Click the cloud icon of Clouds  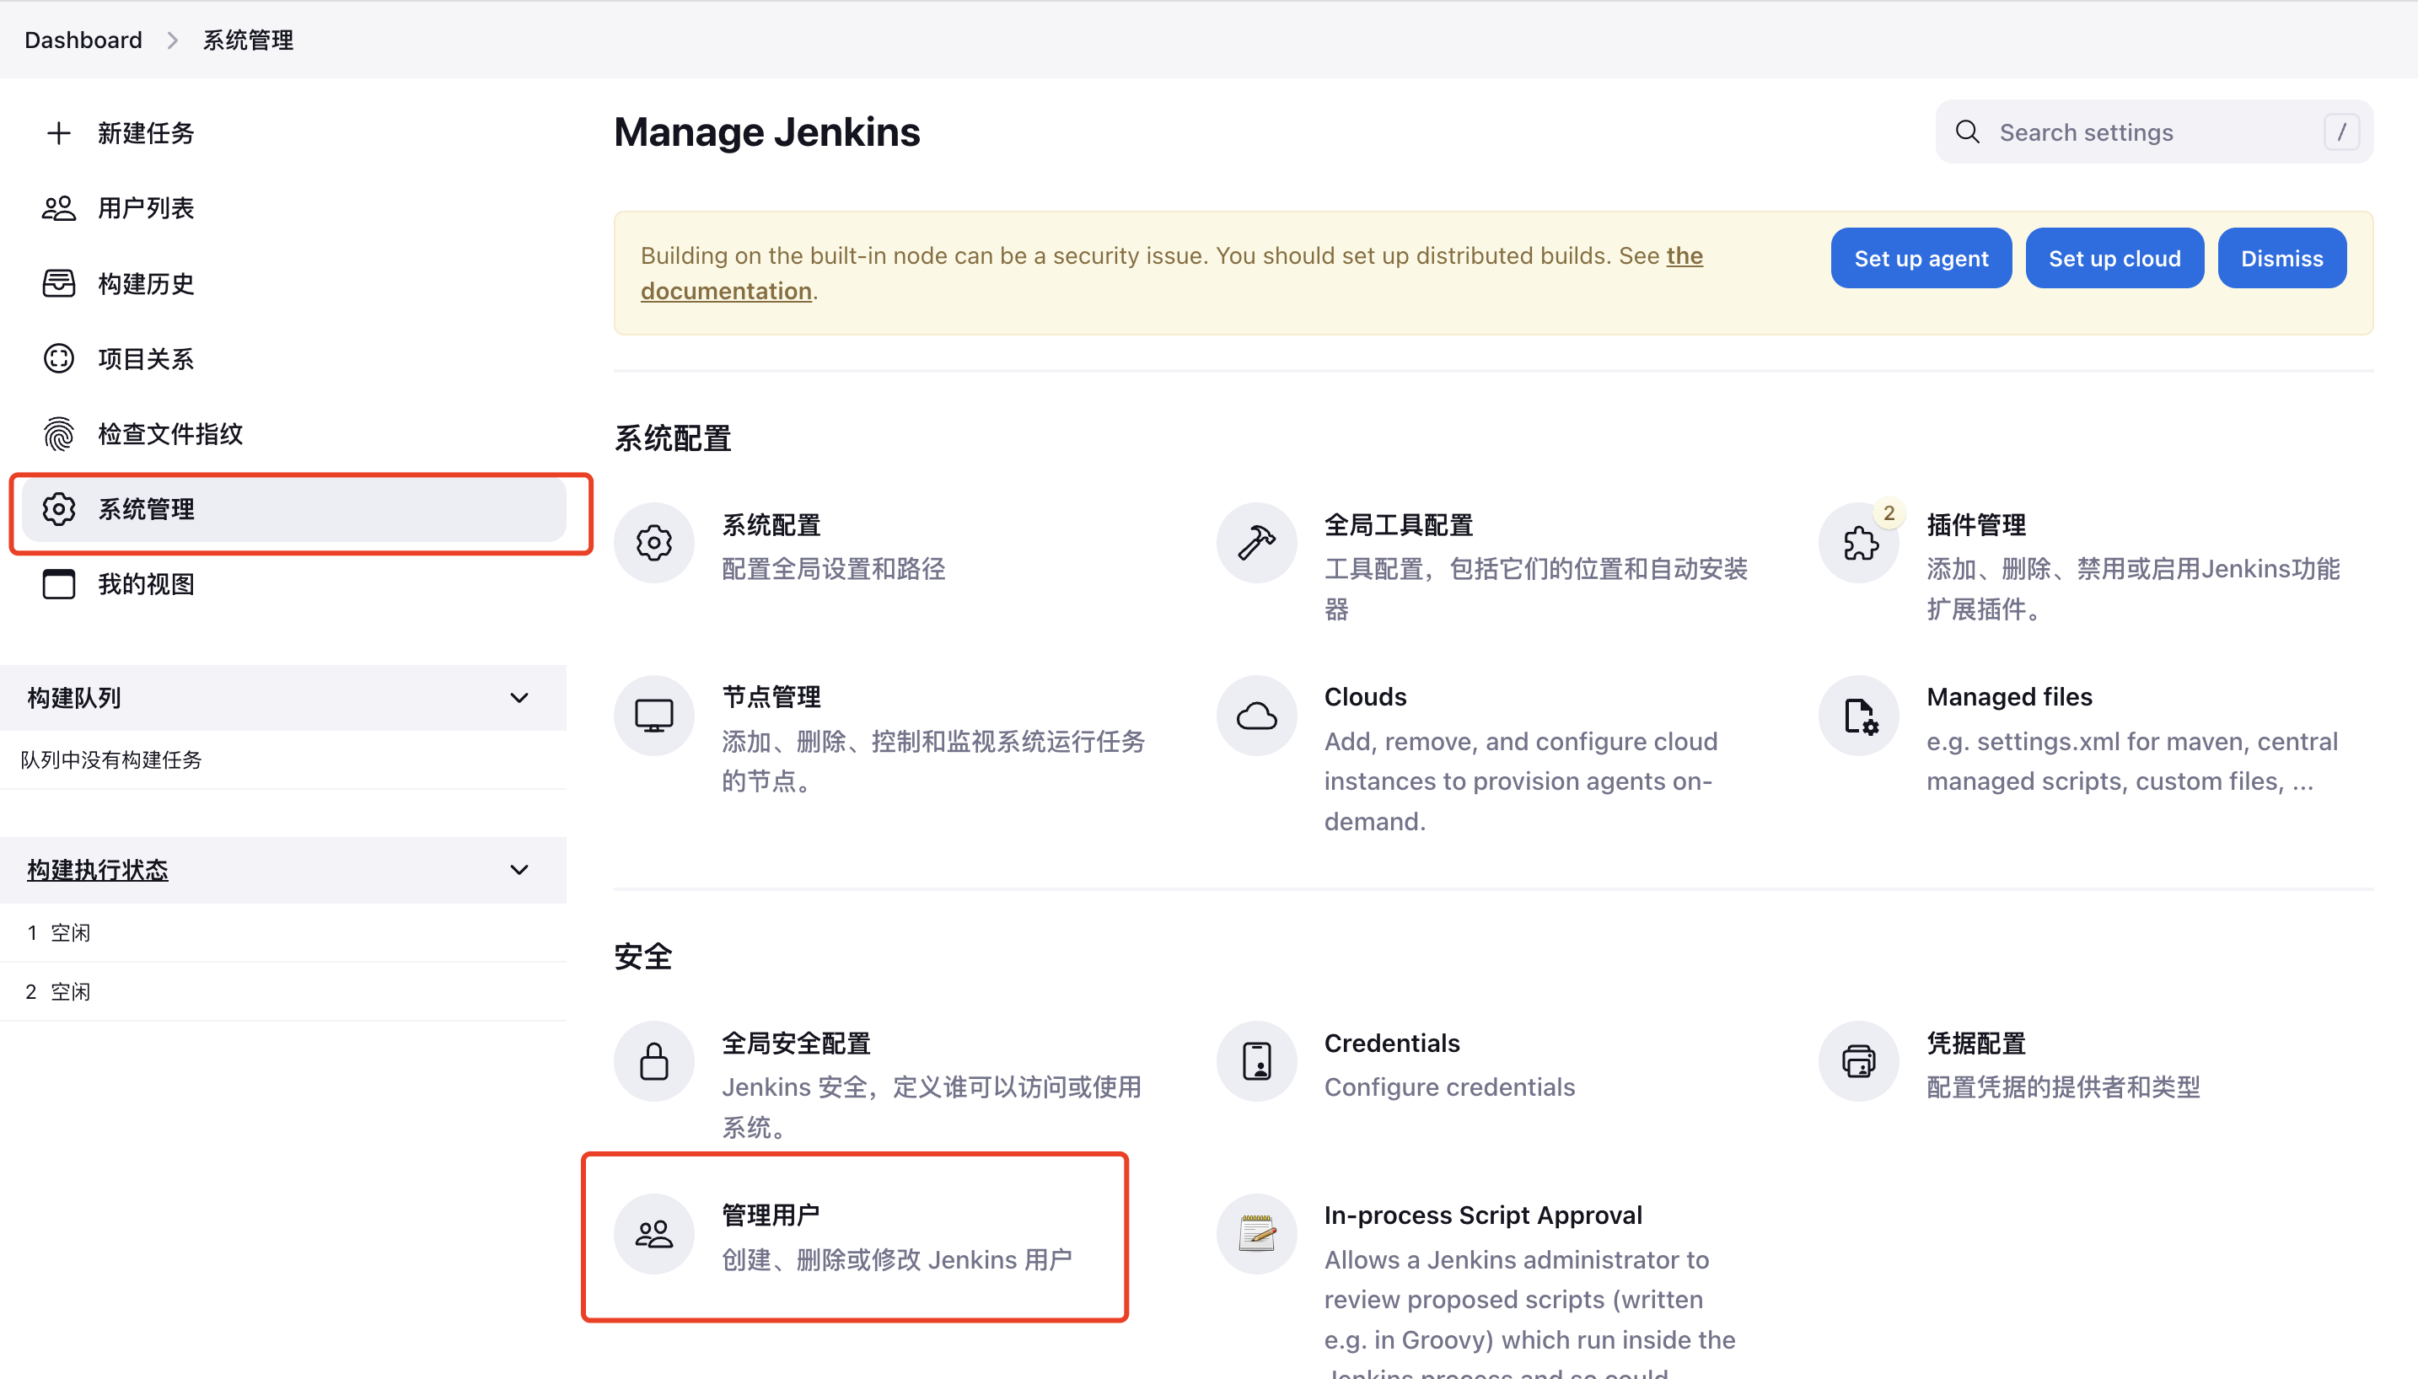[1256, 715]
